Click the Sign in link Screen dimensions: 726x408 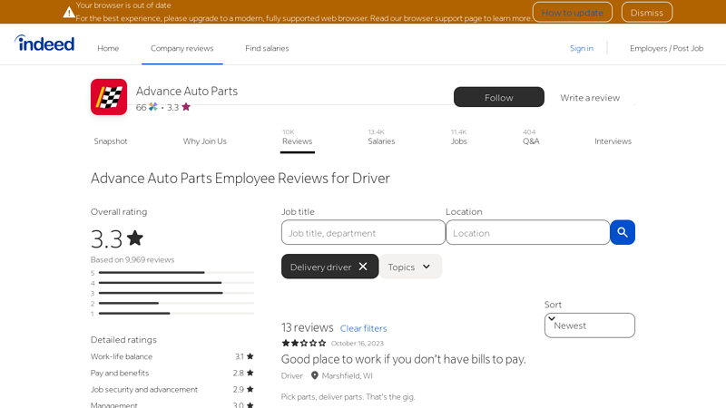coord(581,48)
